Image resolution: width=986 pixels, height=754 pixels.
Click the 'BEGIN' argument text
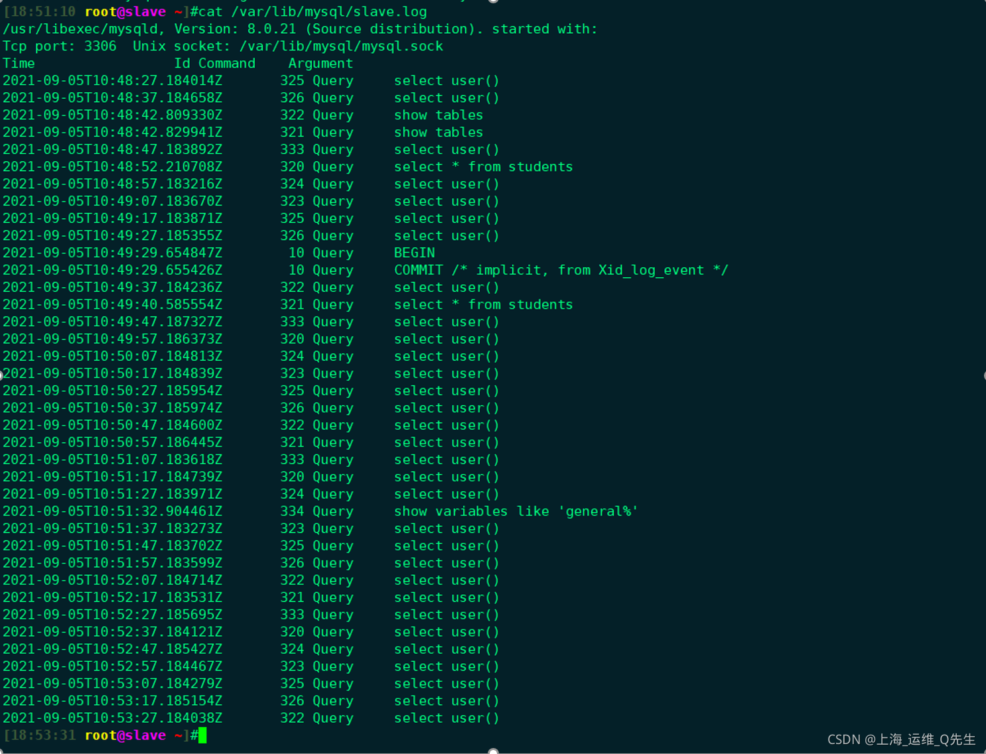coord(415,253)
